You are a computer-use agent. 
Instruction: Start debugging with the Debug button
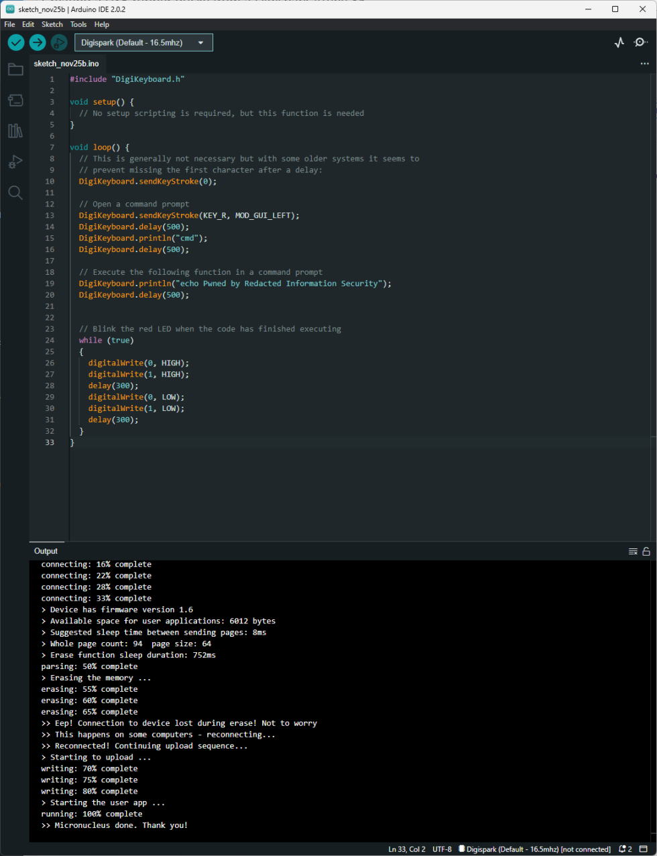point(59,43)
